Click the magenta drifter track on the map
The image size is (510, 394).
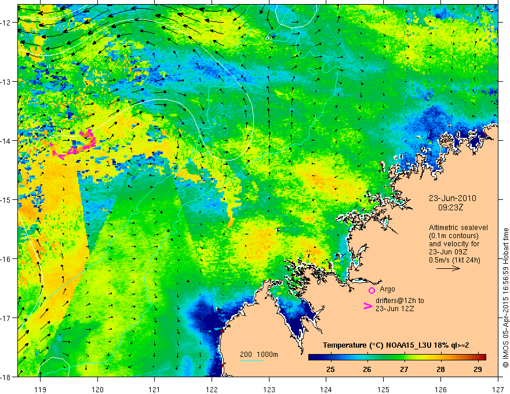point(74,145)
